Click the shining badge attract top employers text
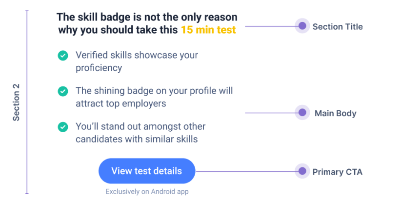Viewport: 401px width, 202px height. click(154, 97)
